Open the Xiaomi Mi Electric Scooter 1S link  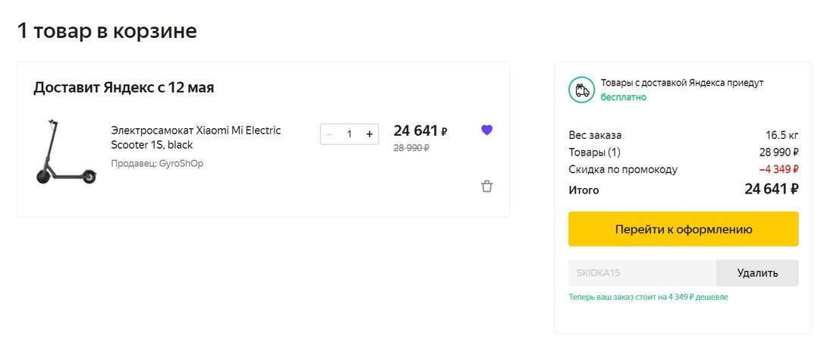[x=196, y=137]
